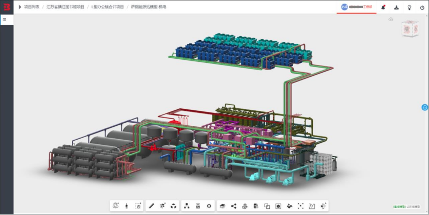
Task: Select the section box tool
Action: click(x=162, y=206)
